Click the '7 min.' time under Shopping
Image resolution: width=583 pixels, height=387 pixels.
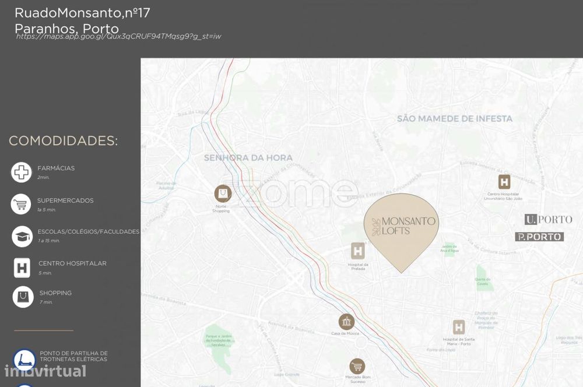(46, 302)
